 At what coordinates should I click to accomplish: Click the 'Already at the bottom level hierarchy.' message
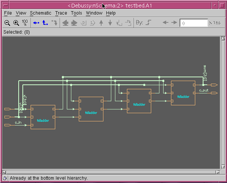point(49,178)
